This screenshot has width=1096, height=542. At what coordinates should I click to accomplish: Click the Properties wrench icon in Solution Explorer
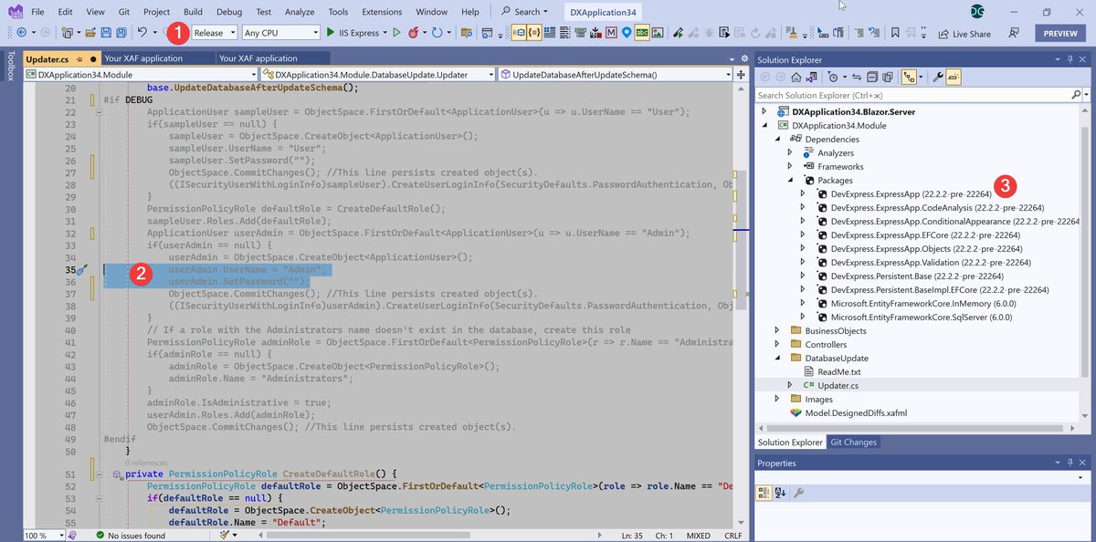click(x=937, y=77)
